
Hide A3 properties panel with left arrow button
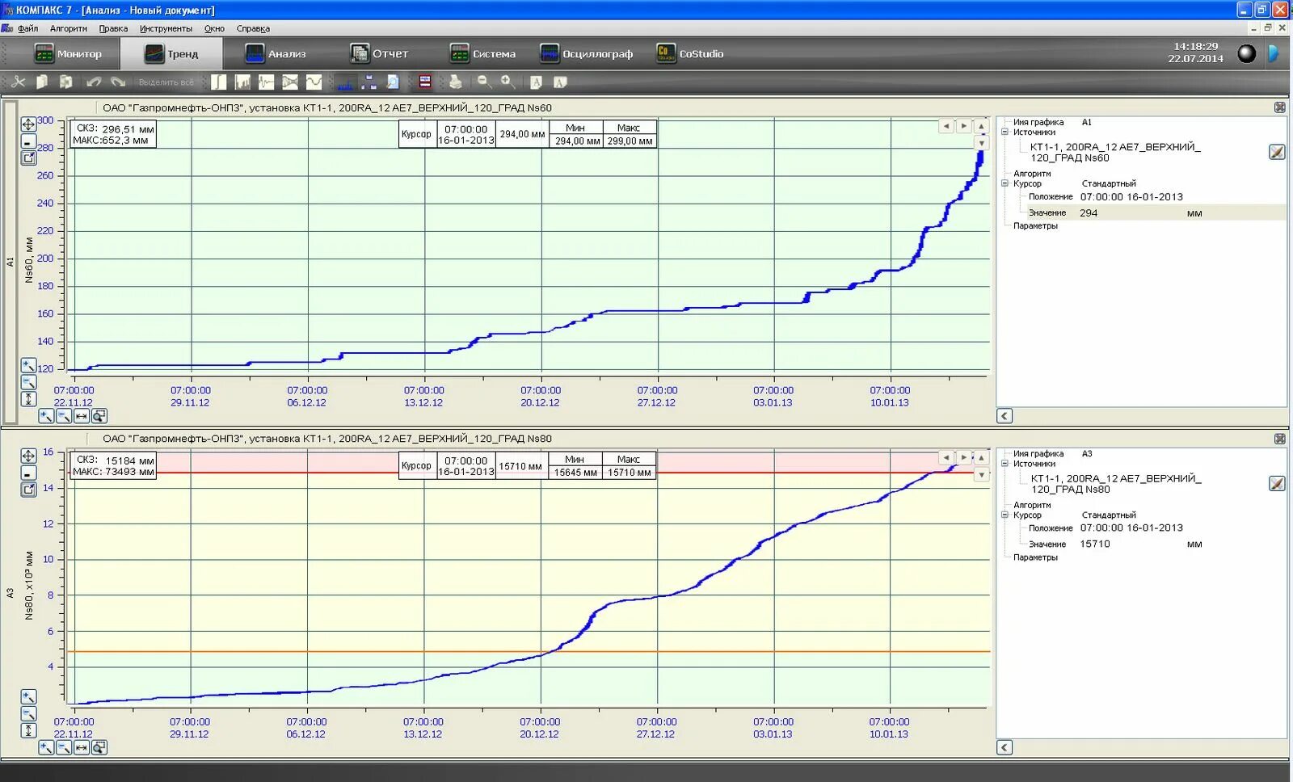[x=1004, y=747]
